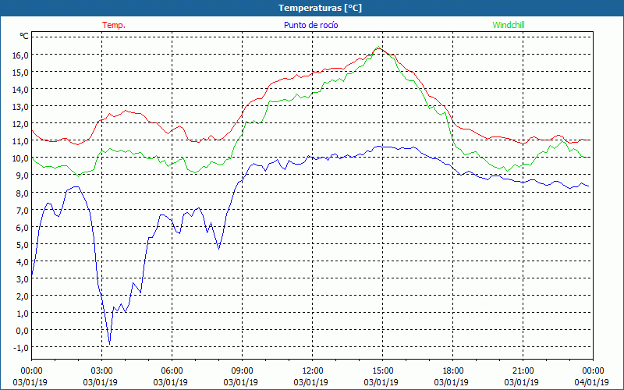Click the '6,0' y-axis value
624x390 pixels.
pos(23,227)
